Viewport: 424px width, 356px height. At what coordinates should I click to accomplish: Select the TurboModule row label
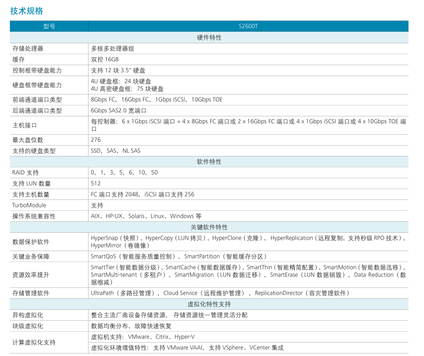[x=29, y=205]
